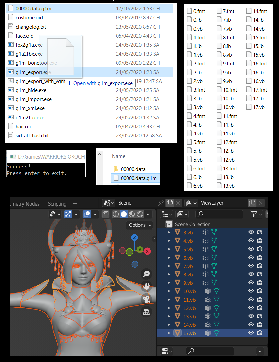
Task: Hide 5.vb in viewport
Action: [x=251, y=249]
